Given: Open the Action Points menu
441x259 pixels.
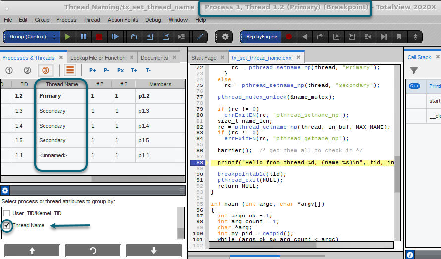Looking at the screenshot, I should pyautogui.click(x=123, y=20).
